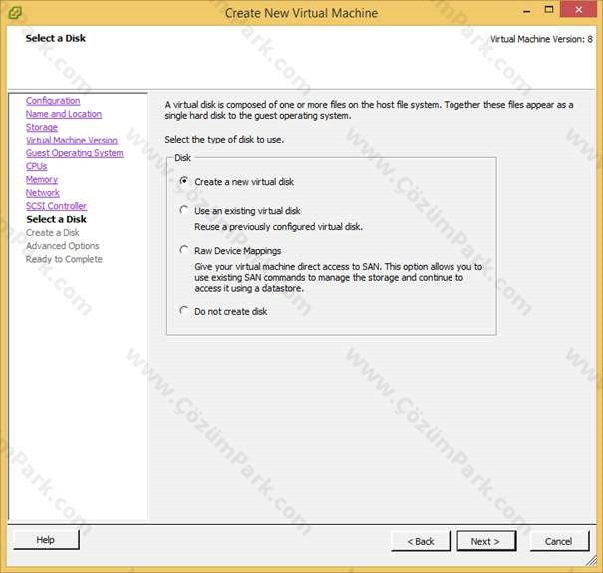Click the Disk group box label
The image size is (603, 573).
click(x=182, y=158)
